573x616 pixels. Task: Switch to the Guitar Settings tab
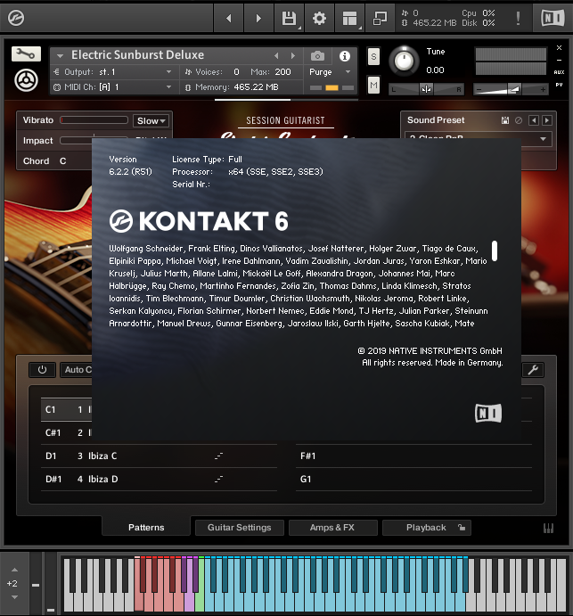tap(239, 527)
